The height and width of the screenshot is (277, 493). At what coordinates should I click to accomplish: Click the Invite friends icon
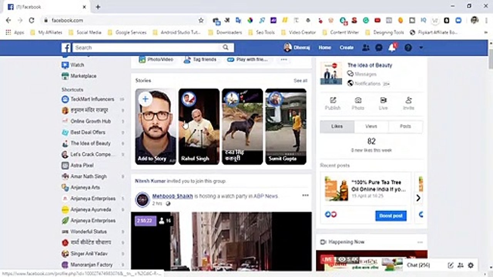pos(409,103)
